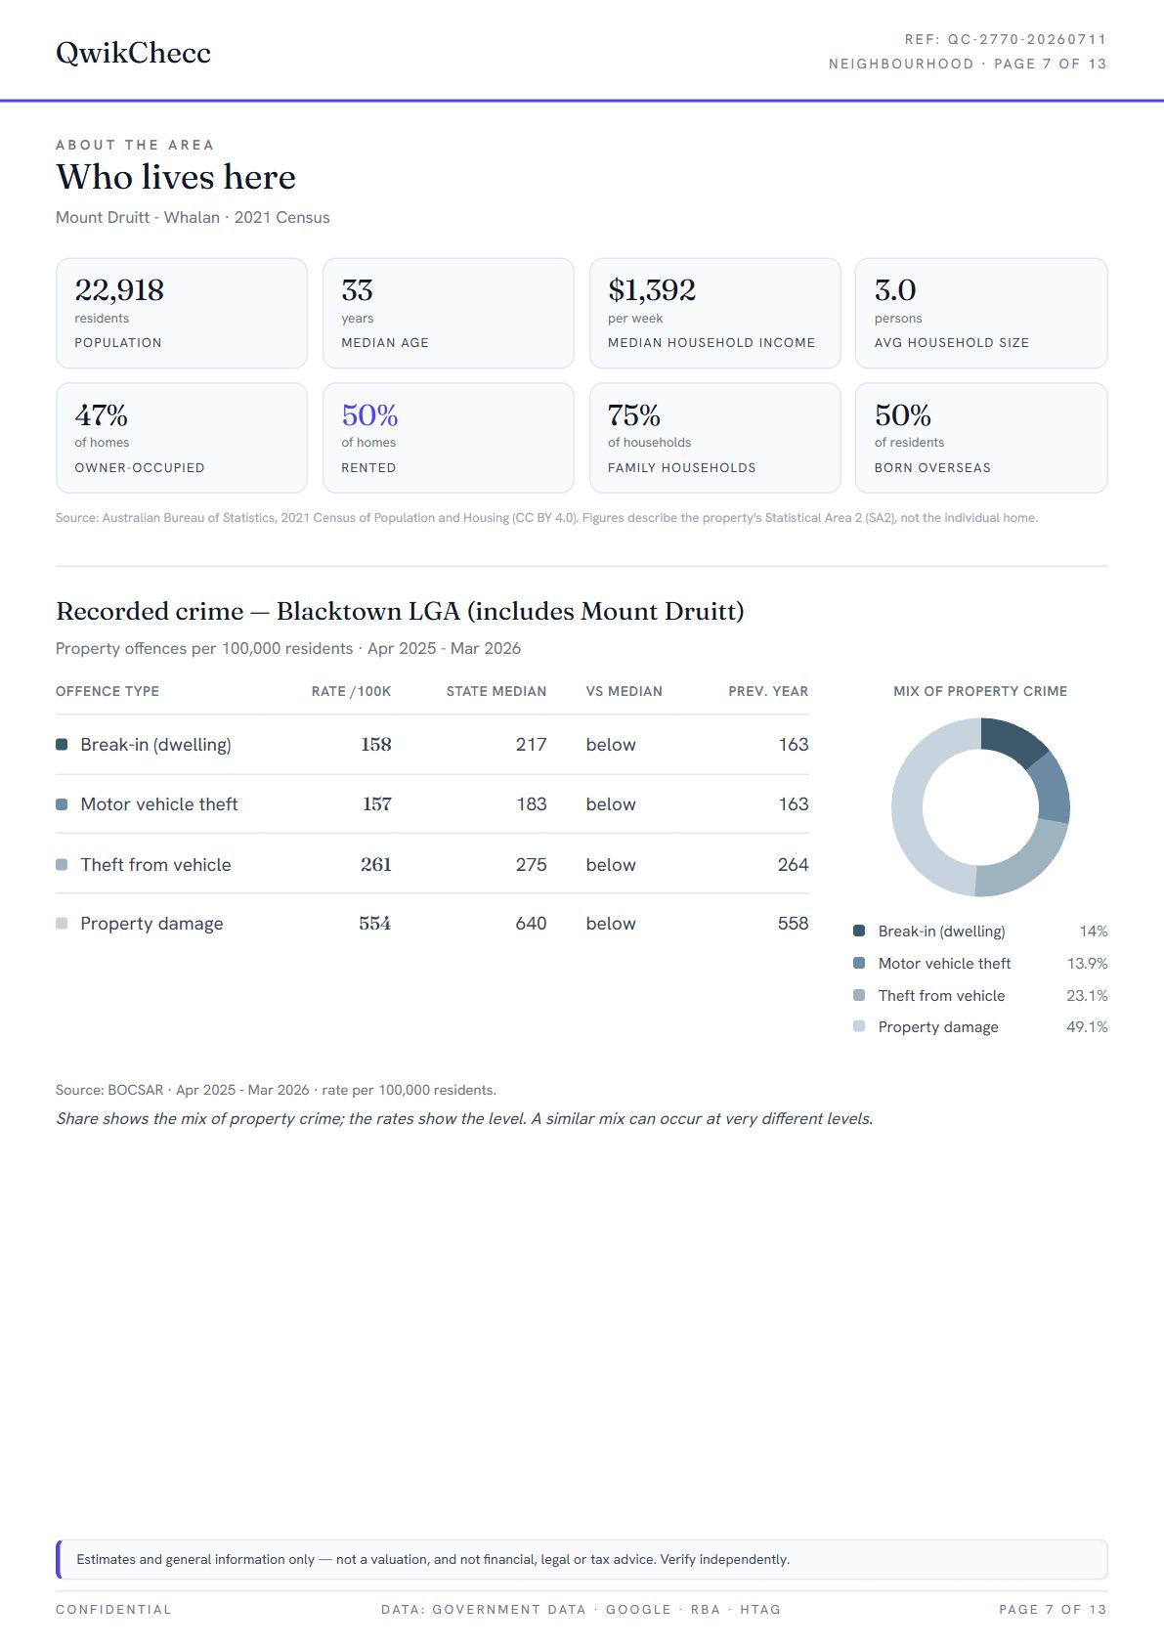This screenshot has height=1647, width=1164.
Task: Click the footer 'DATA: GOVERNMENT DATA' credits
Action: click(581, 1610)
